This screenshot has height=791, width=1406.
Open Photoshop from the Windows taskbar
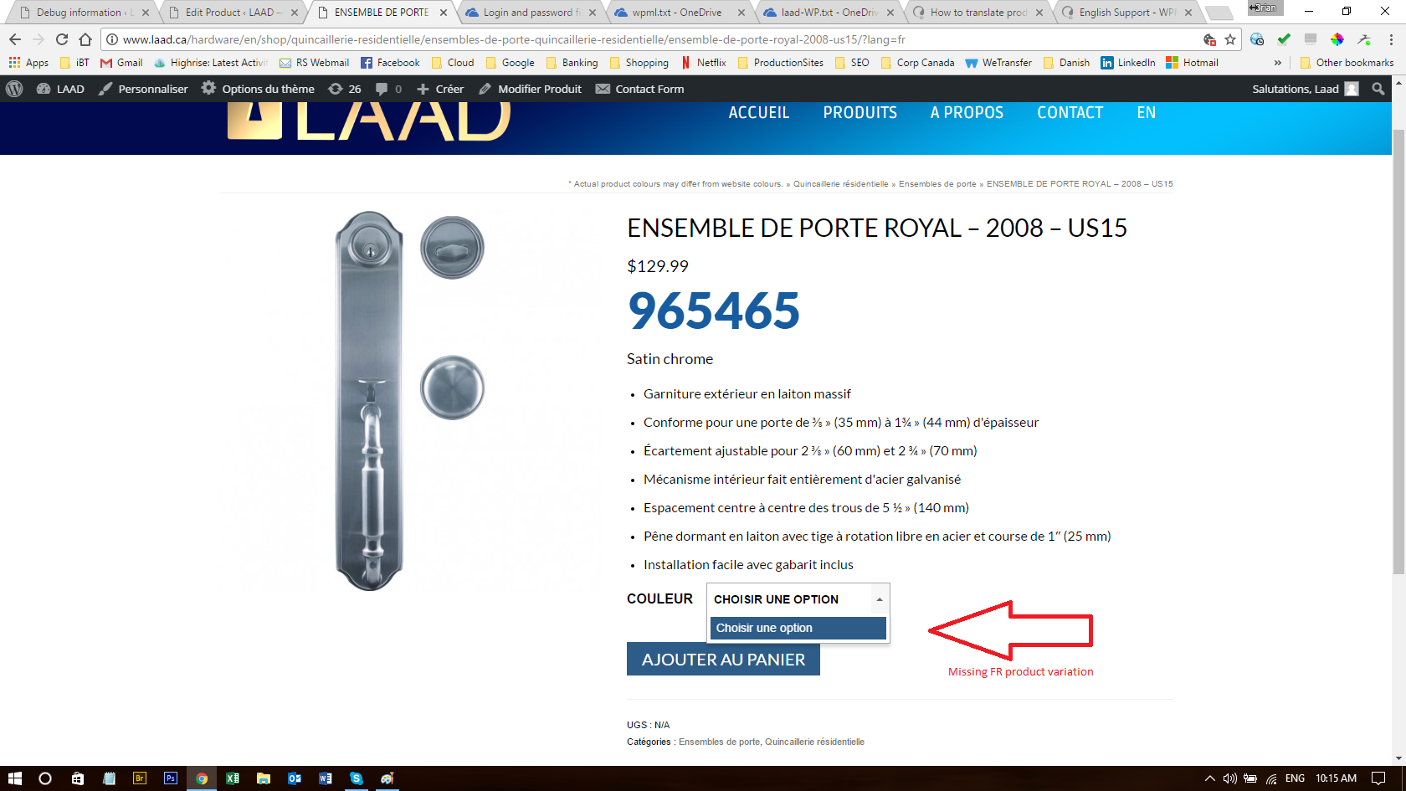click(171, 778)
